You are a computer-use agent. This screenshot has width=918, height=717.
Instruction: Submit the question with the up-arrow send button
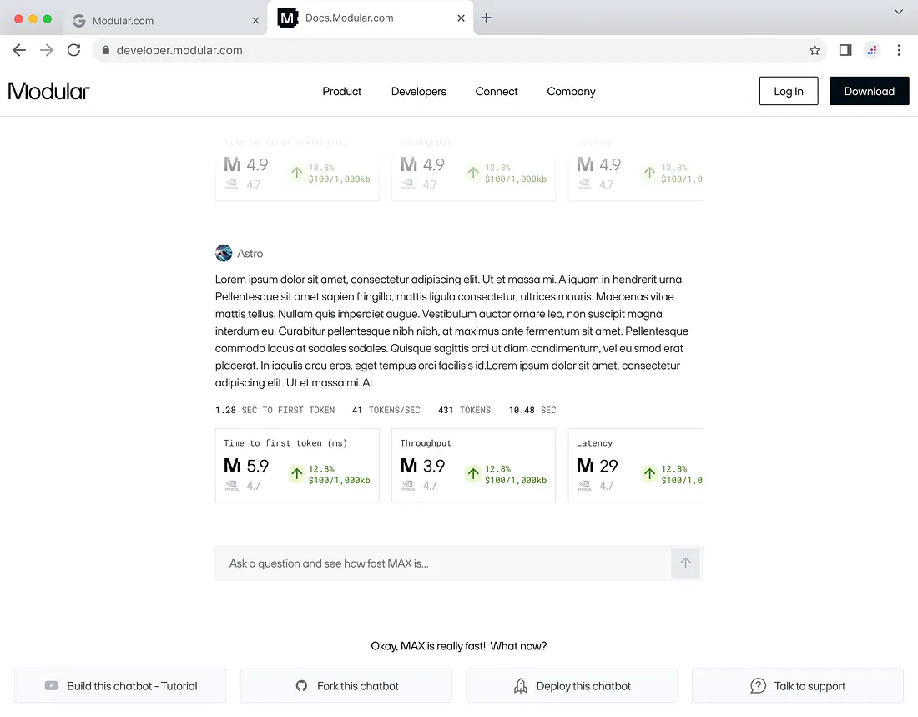coord(685,563)
